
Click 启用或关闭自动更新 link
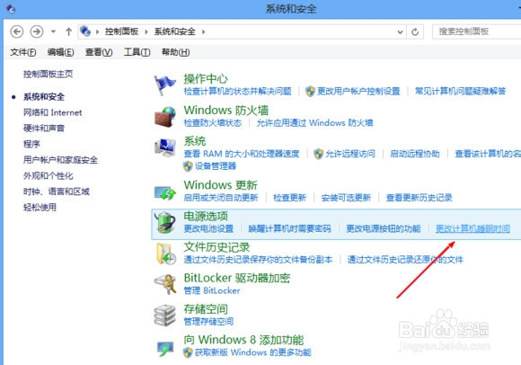221,198
